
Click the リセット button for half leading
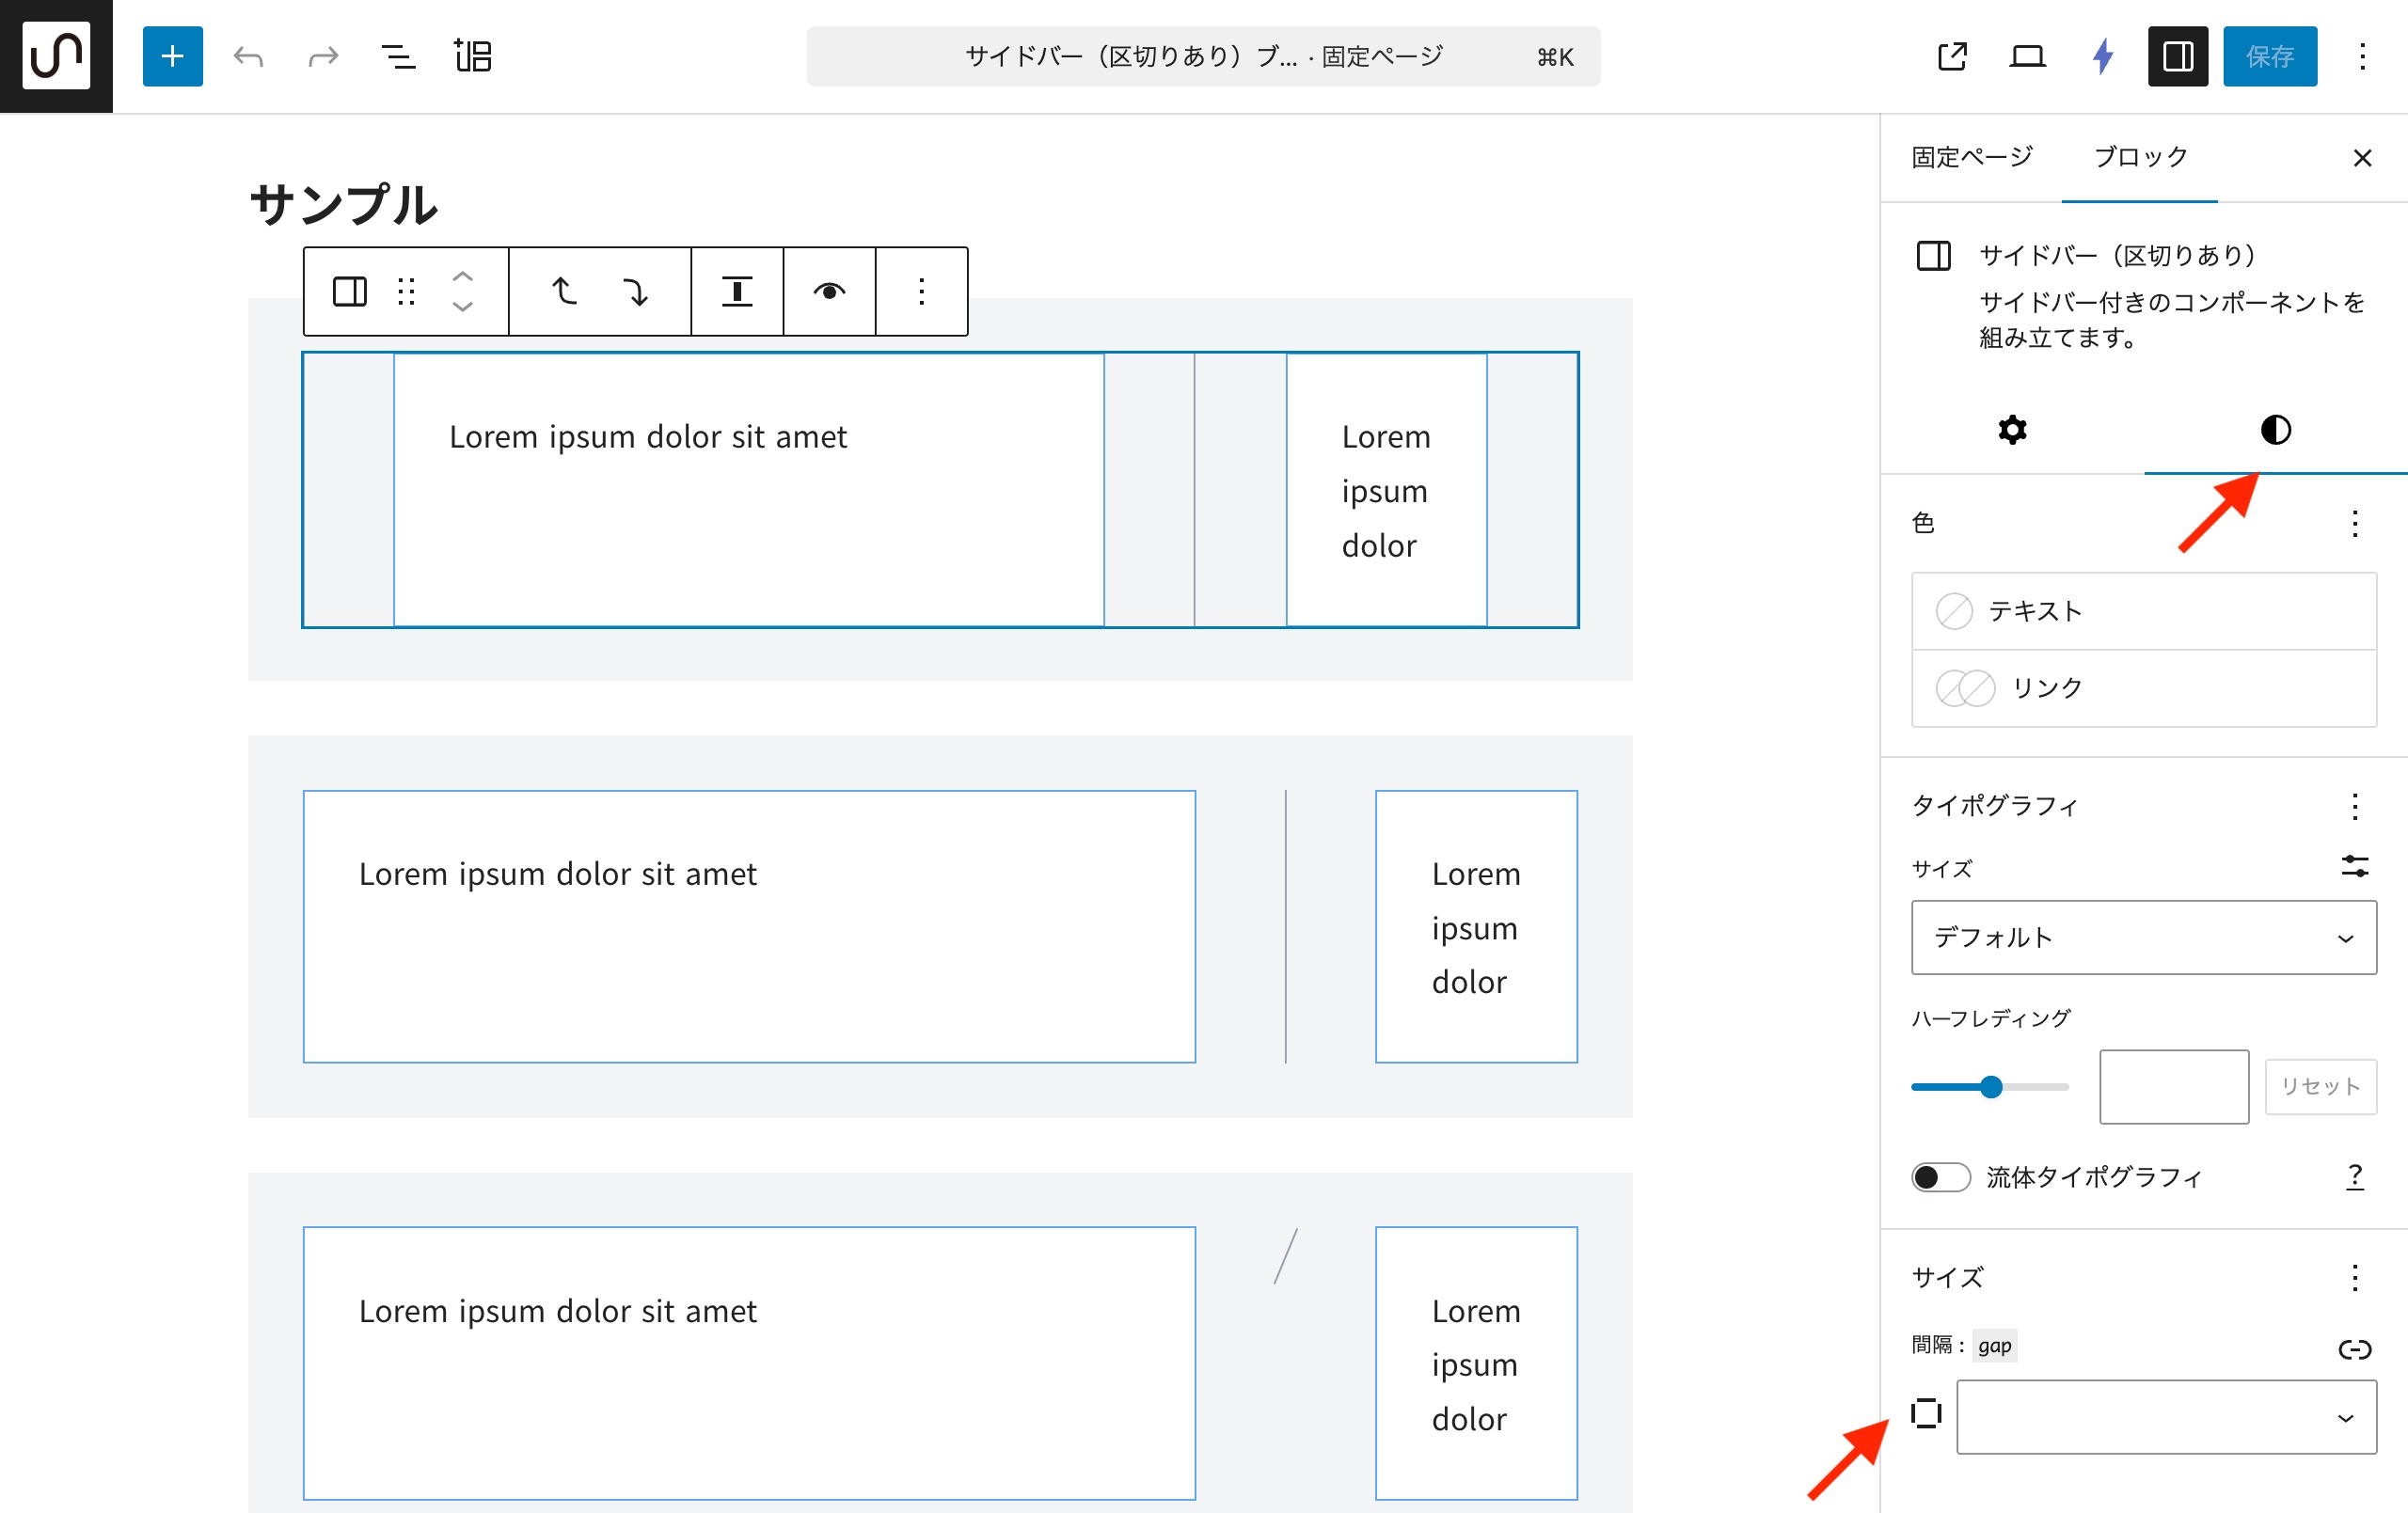(x=2320, y=1086)
